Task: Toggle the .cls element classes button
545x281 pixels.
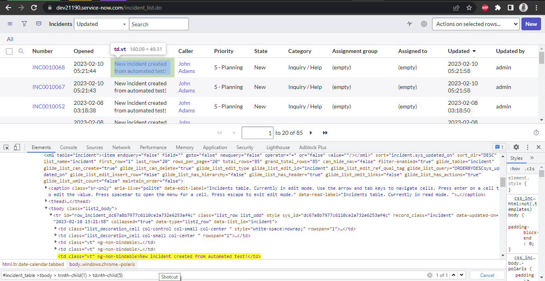Action: pyautogui.click(x=529, y=169)
